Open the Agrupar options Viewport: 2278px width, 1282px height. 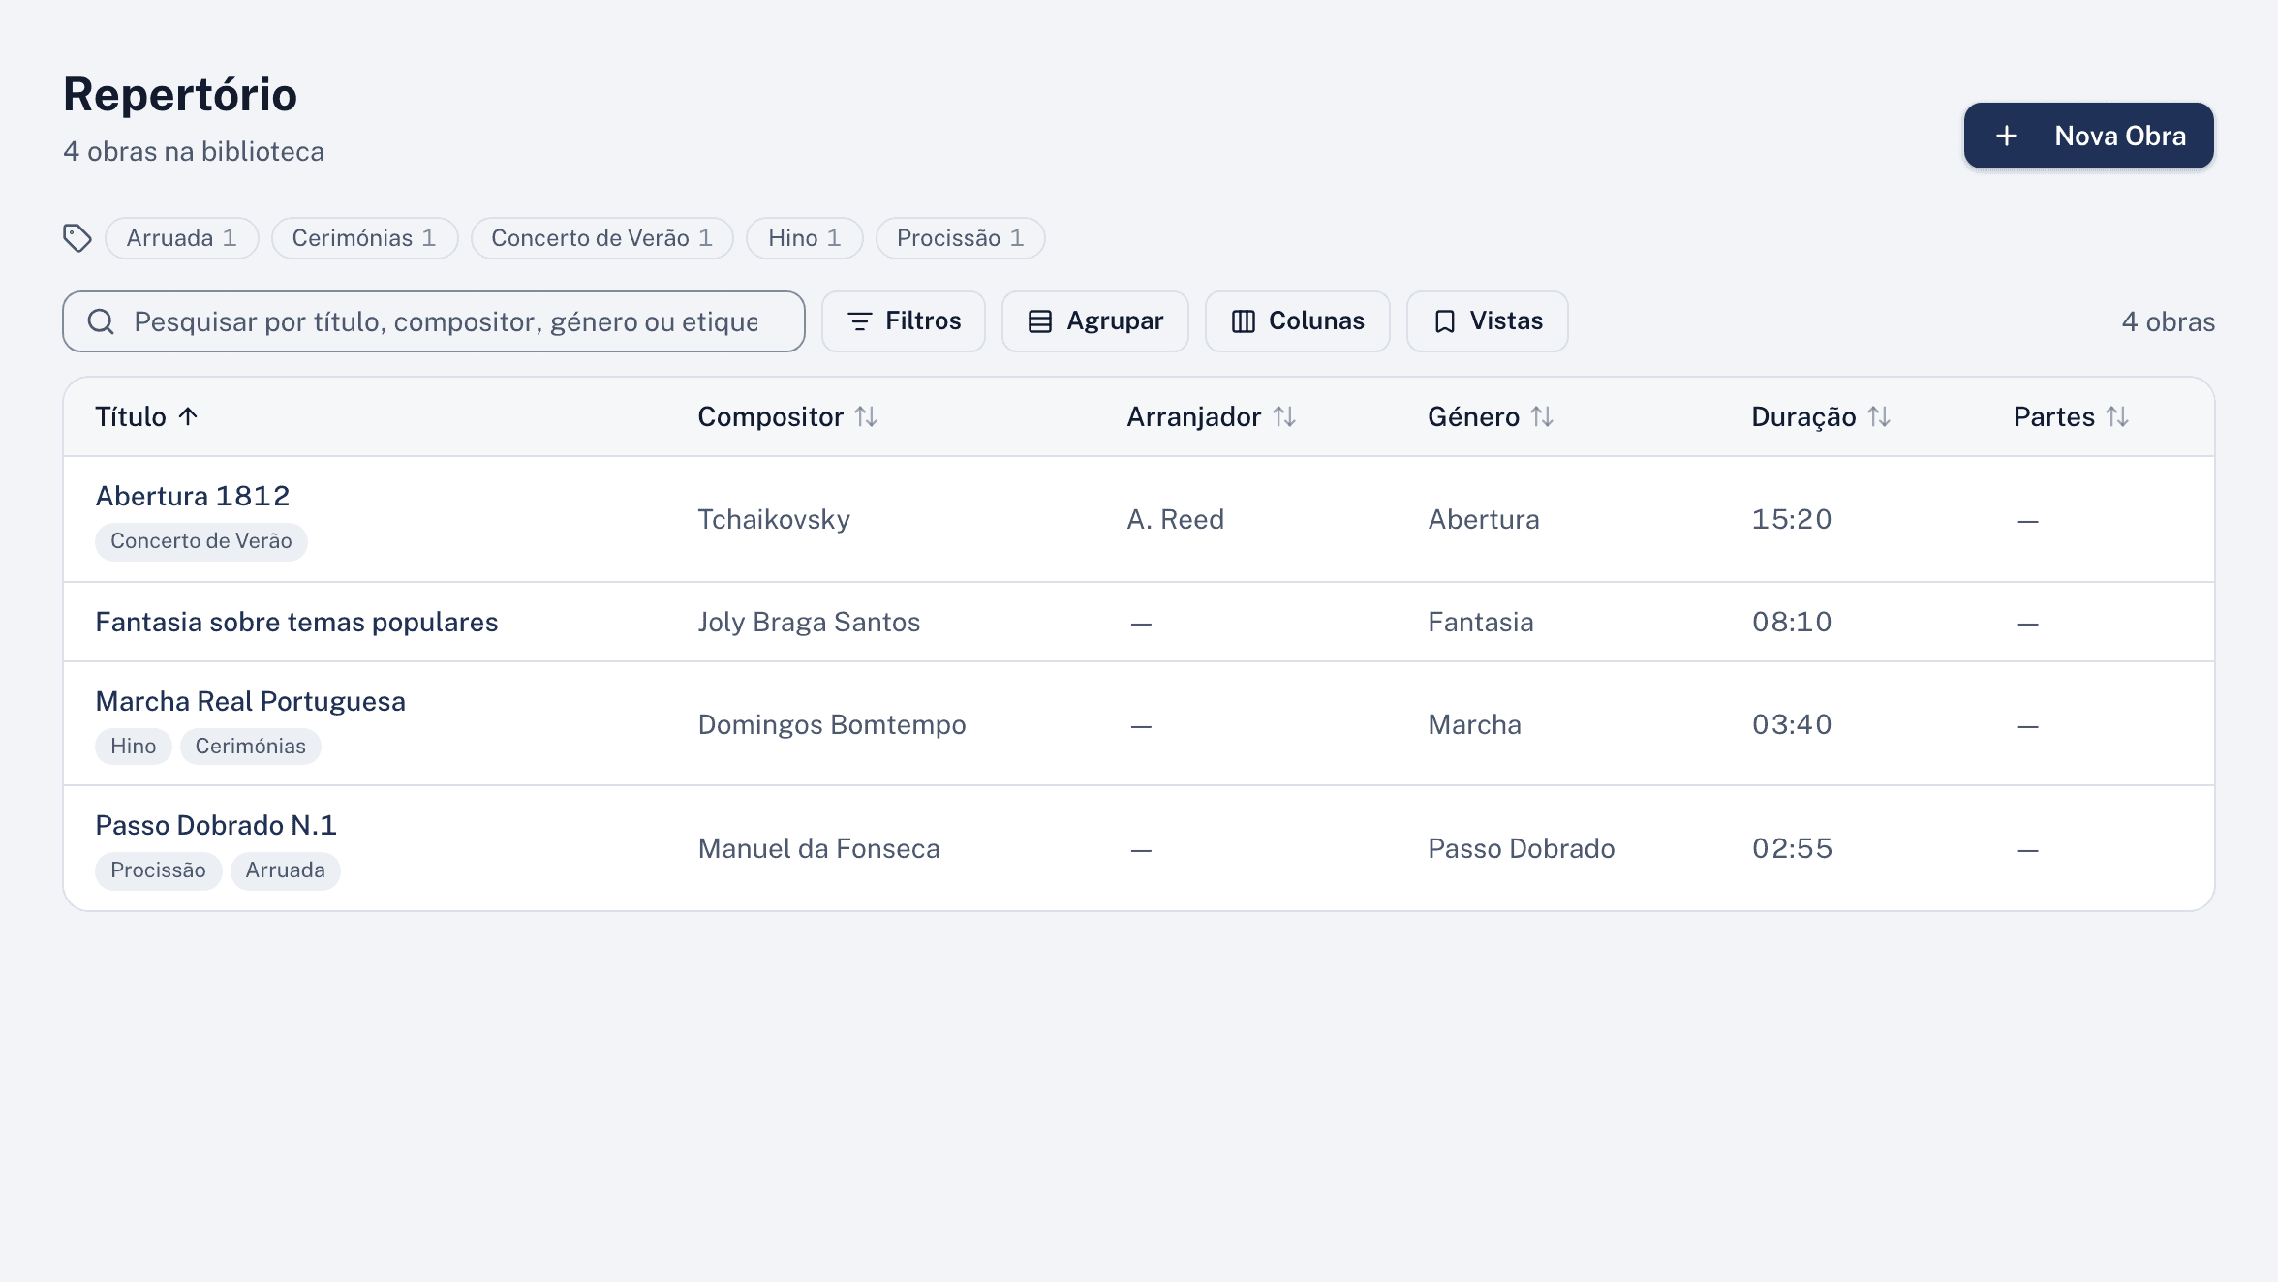tap(1095, 321)
